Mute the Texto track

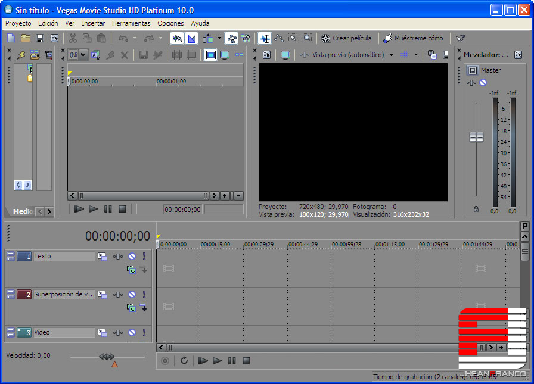(x=132, y=257)
